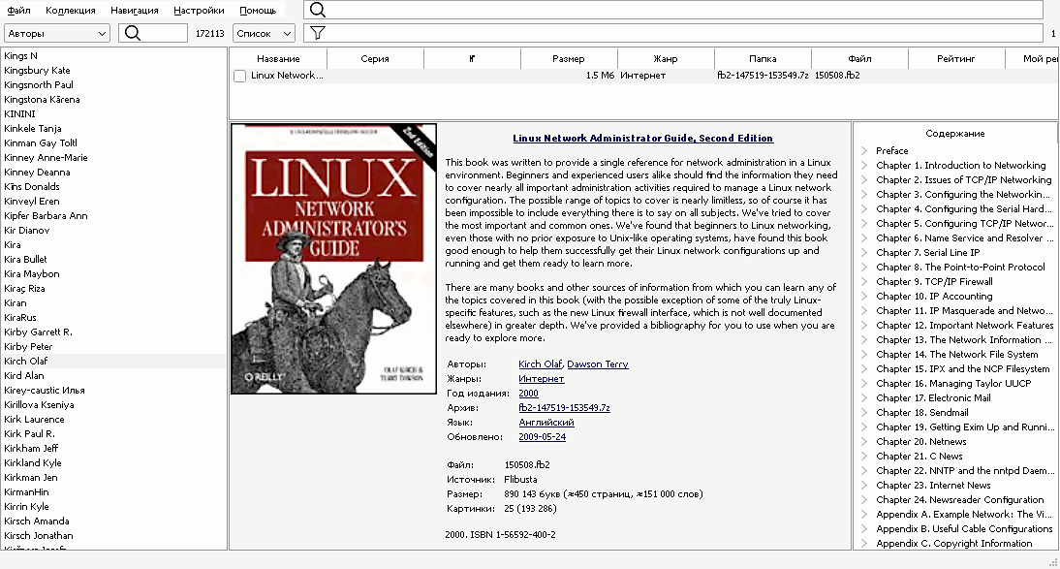Screen dimensions: 1060x569
Task: Click the Интернет genre link
Action: [x=542, y=379]
